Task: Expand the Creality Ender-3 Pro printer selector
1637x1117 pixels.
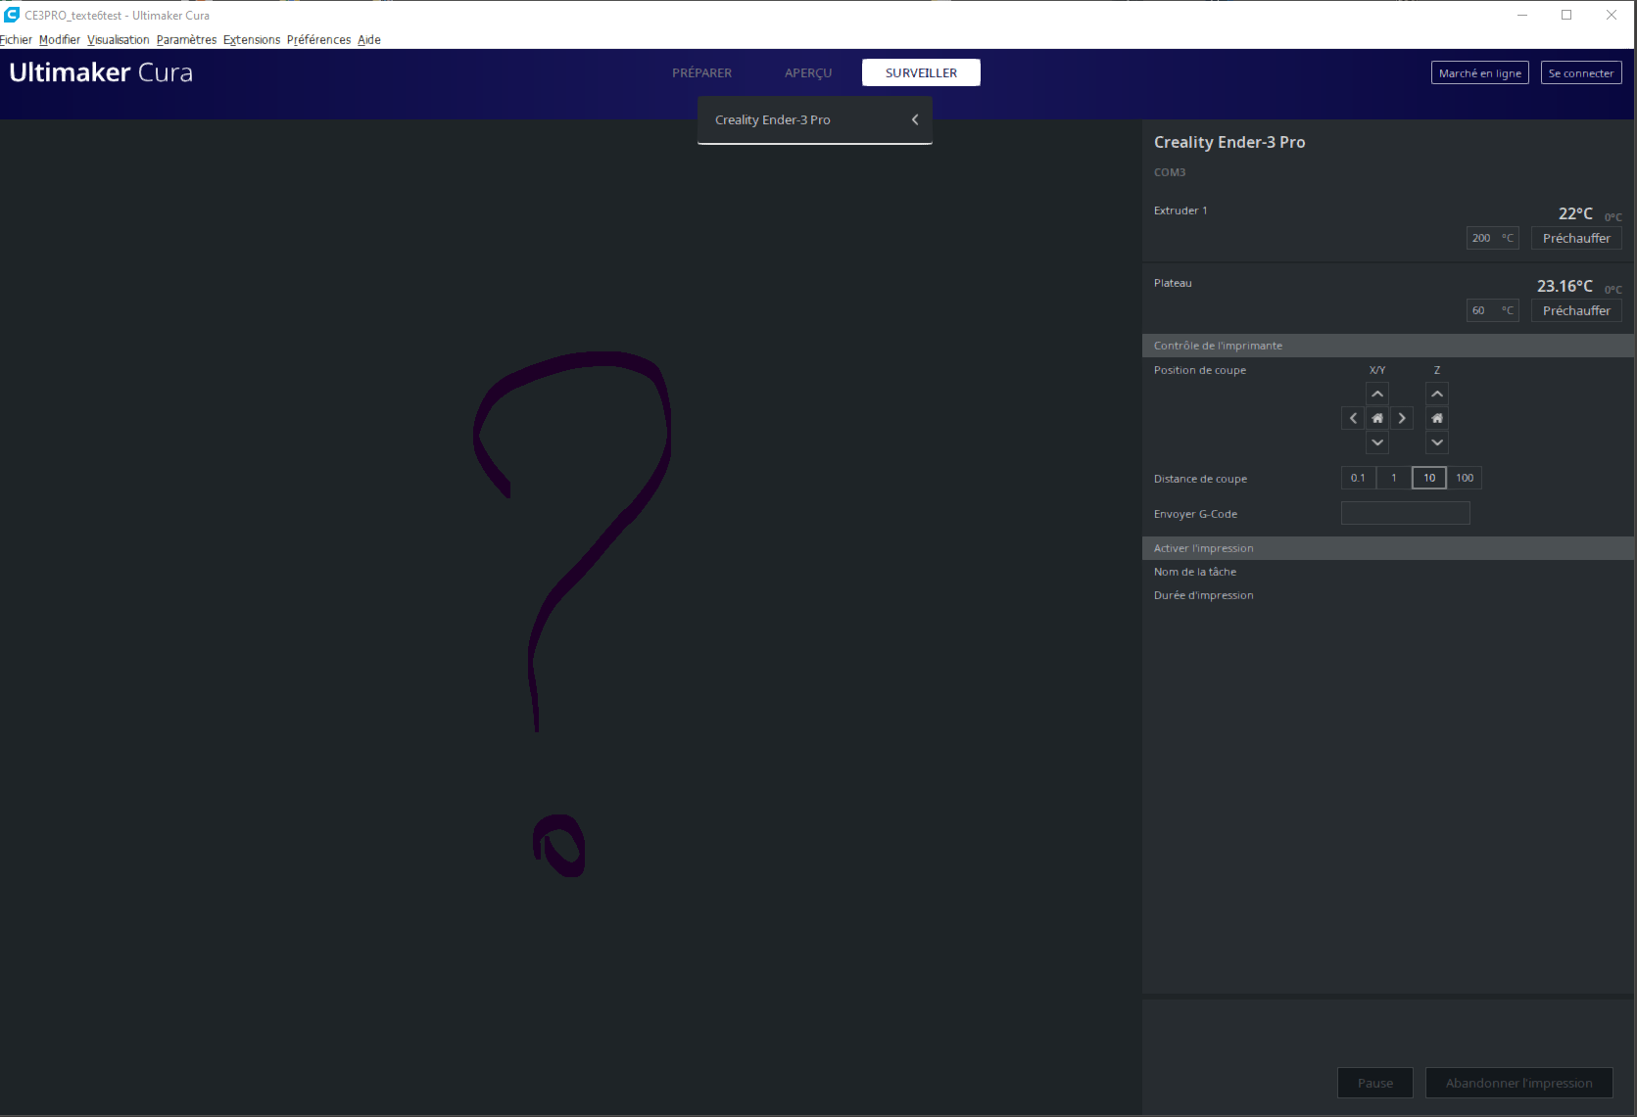Action: tap(814, 120)
